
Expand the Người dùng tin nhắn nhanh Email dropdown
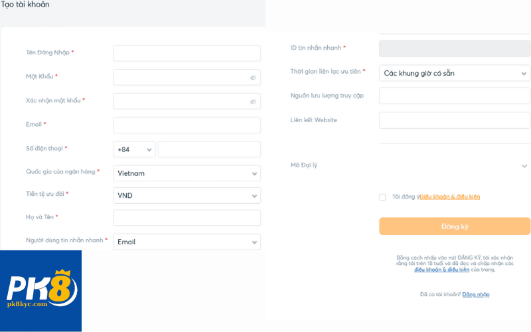[187, 242]
